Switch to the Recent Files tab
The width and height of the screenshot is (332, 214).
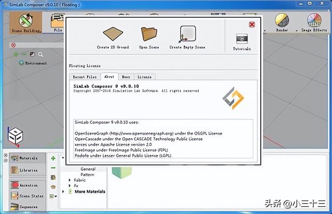[85, 77]
